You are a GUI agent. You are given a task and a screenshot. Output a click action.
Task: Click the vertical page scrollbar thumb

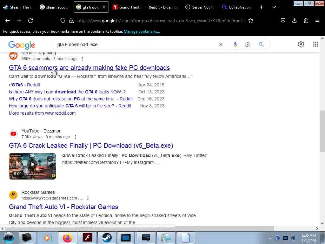(322, 131)
